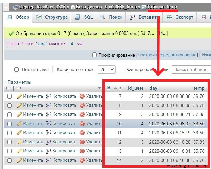Click the red delete icon for row id 12
Screen dimensions: 211x169
(x=82, y=142)
